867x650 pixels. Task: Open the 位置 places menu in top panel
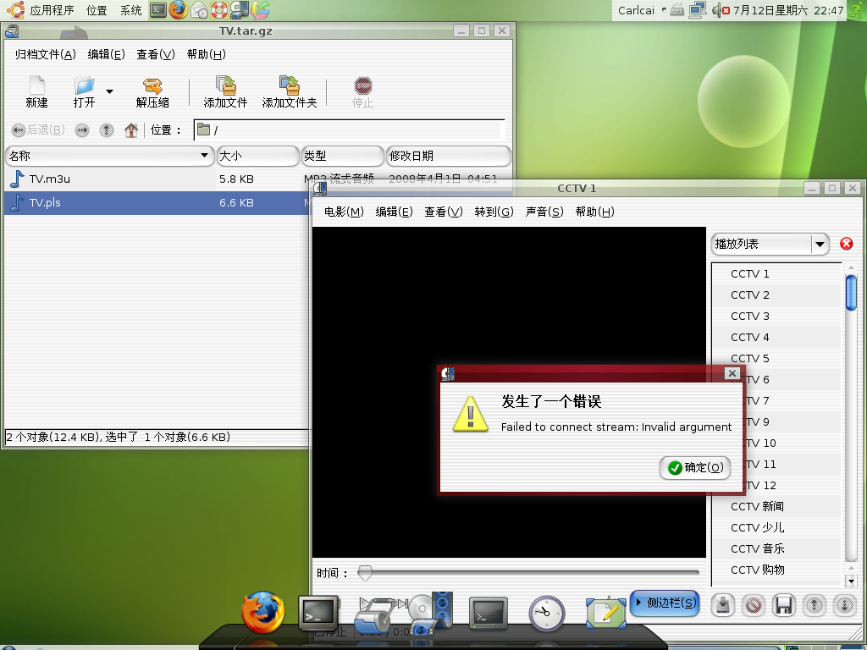coord(97,10)
